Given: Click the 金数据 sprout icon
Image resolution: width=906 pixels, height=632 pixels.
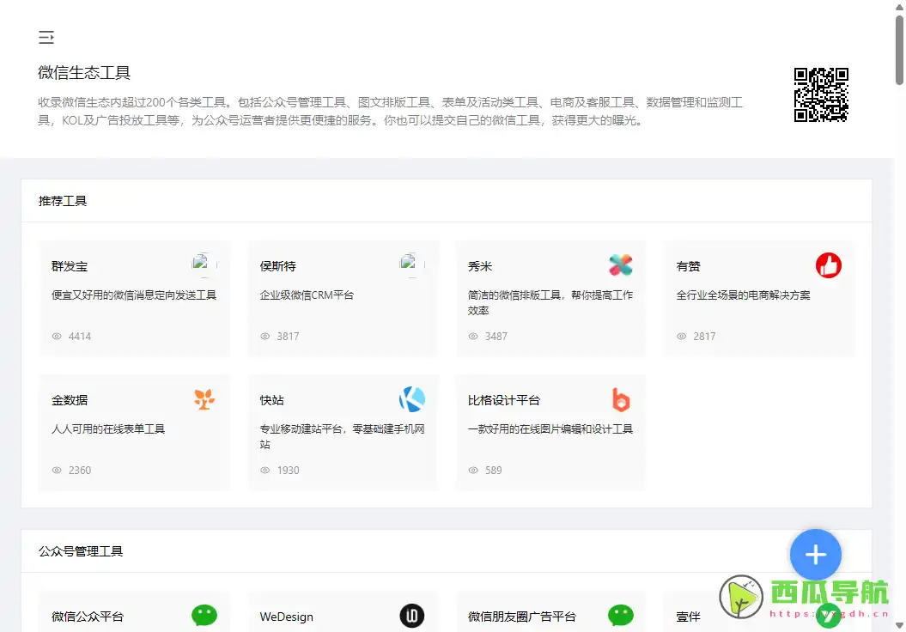Looking at the screenshot, I should coord(204,399).
